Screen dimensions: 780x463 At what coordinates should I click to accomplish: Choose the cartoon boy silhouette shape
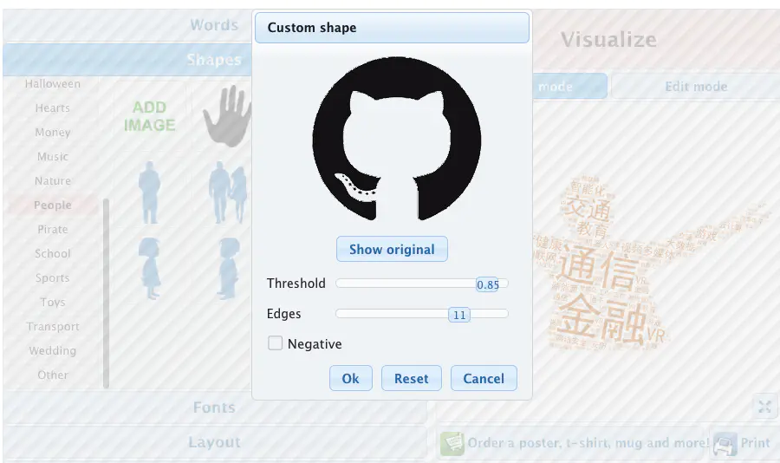[229, 268]
